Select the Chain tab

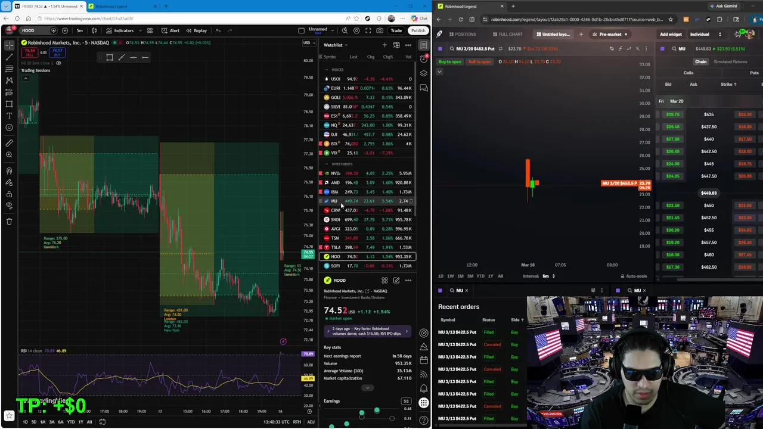700,62
